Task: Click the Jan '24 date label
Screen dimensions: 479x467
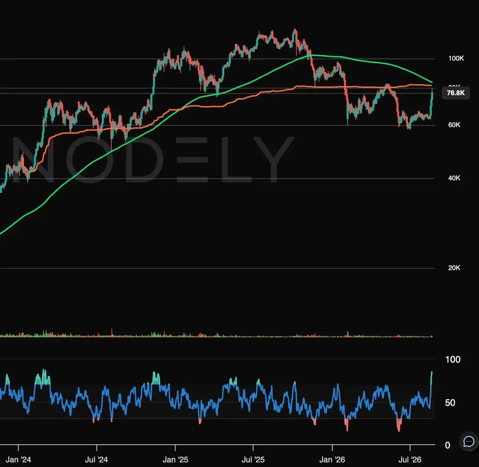Action: tap(18, 459)
